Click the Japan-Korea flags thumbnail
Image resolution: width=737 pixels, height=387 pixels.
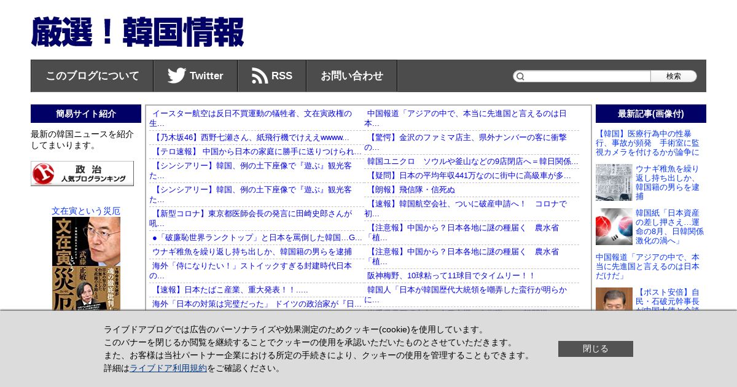[614, 227]
